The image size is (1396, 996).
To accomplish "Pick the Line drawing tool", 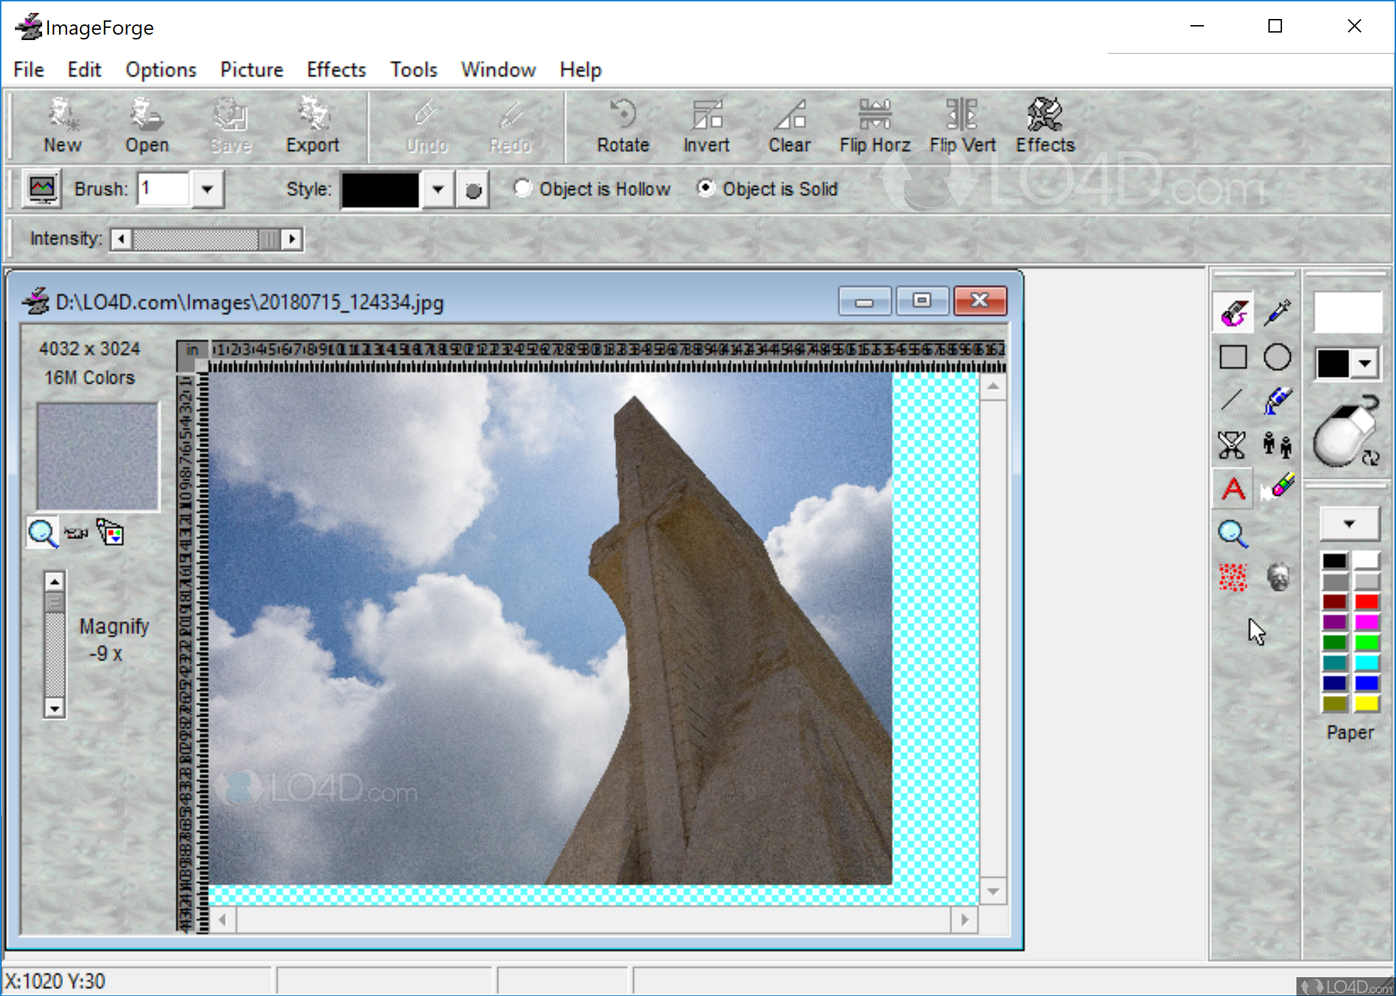I will point(1232,401).
